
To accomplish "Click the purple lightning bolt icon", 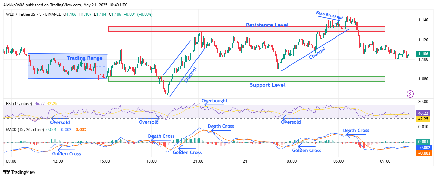I will point(410,93).
